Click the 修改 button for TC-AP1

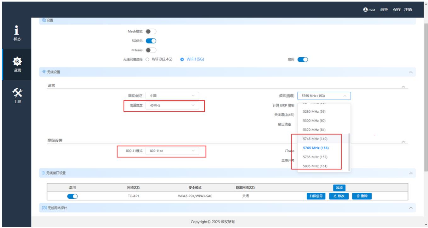(x=339, y=196)
